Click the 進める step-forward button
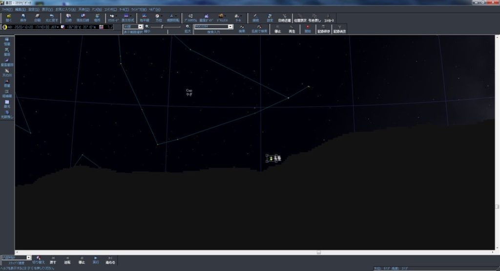Image resolution: width=500 pixels, height=271 pixels. point(110,260)
